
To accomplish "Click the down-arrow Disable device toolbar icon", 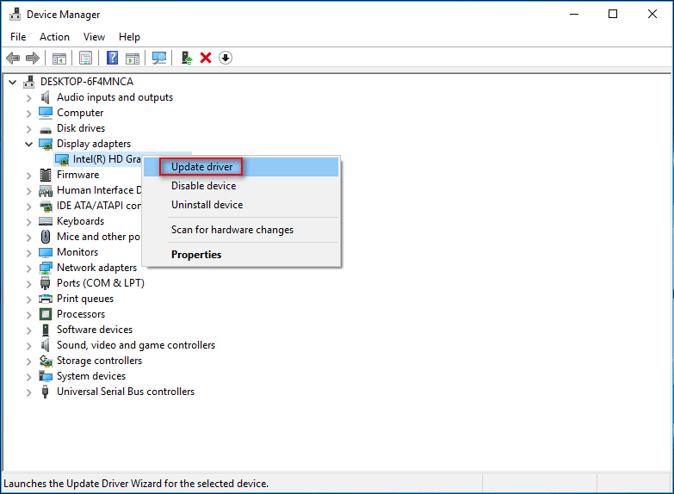I will tap(226, 58).
